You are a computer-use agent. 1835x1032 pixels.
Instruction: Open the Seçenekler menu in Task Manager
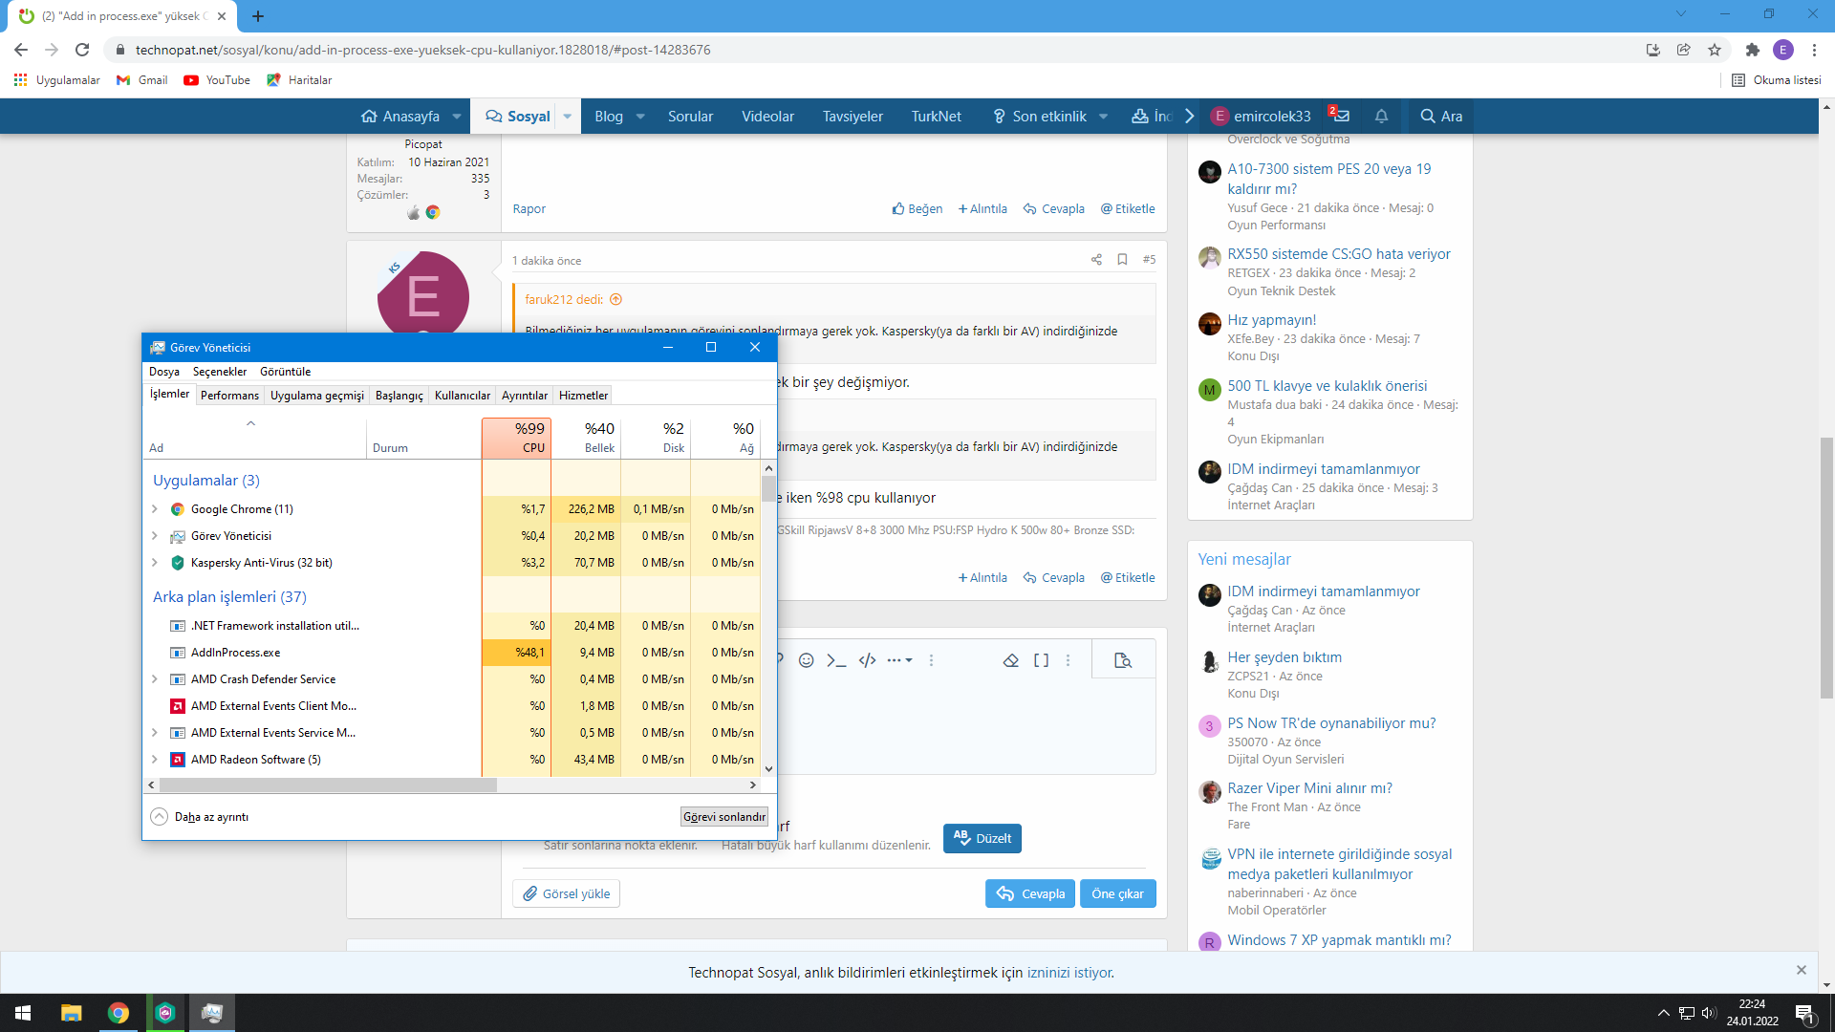[x=219, y=372]
